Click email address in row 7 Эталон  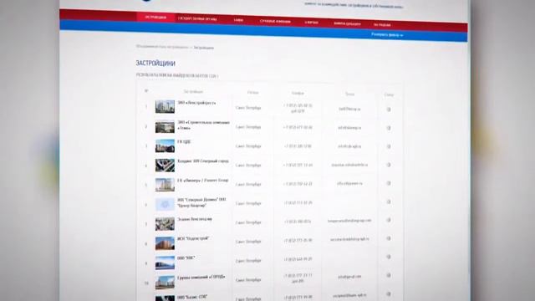click(349, 221)
